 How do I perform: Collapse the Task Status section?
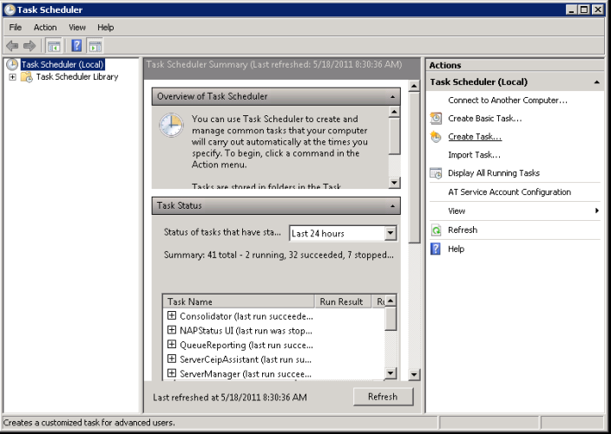393,206
